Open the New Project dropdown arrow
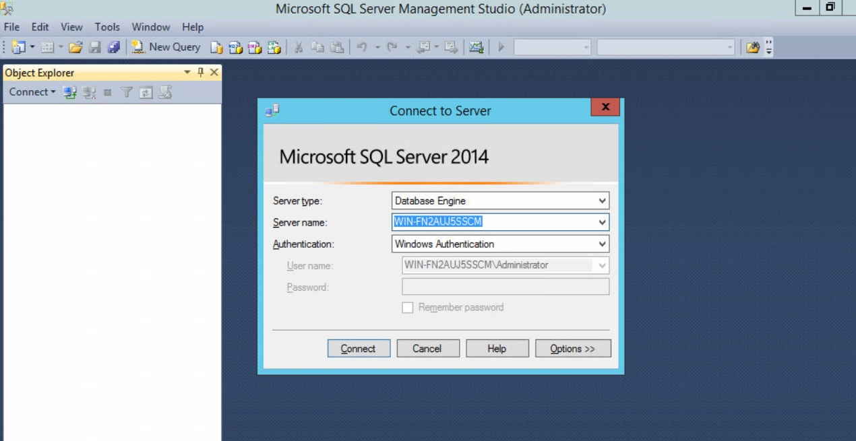The width and height of the screenshot is (856, 441). click(x=32, y=47)
